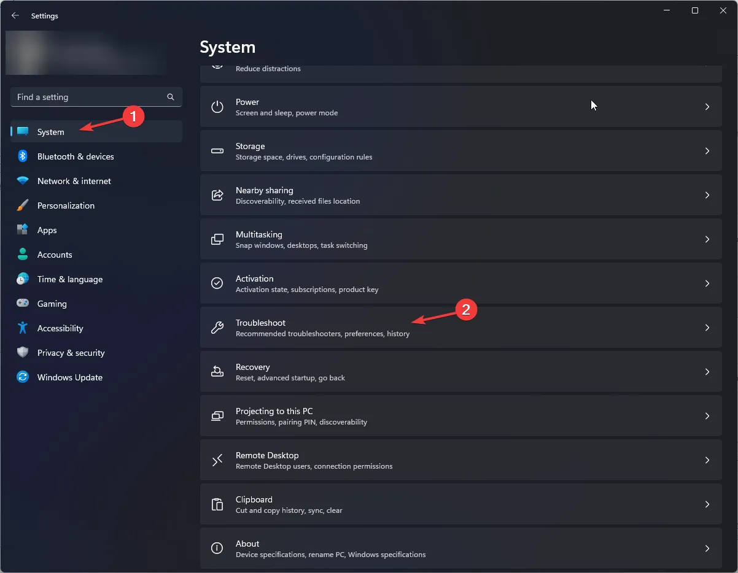Click 'Snap windows, desktops, task switching' text
738x573 pixels.
click(x=301, y=245)
